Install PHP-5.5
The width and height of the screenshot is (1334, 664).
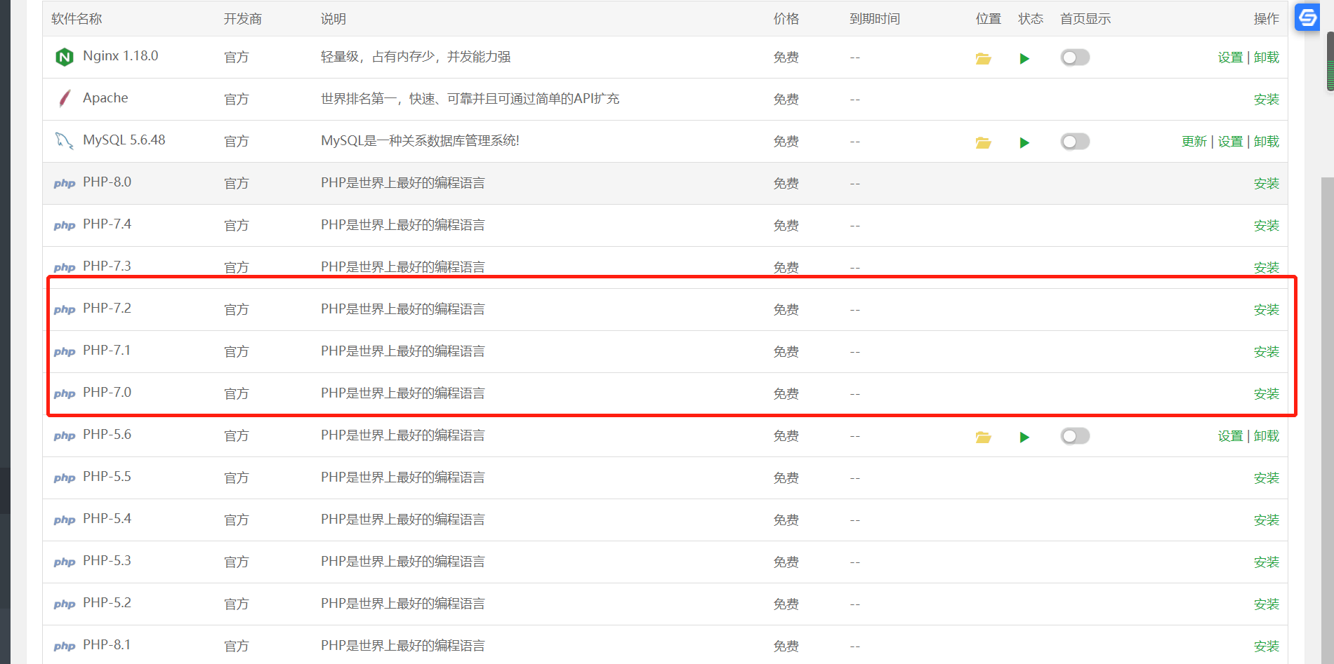click(1267, 478)
